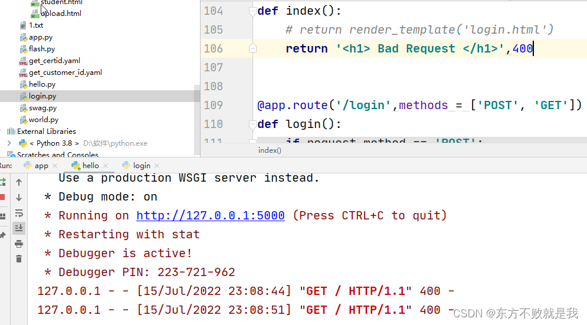Screen dimensions: 587x325
Task: Click the up the stack trace arrow
Action: tap(19, 182)
